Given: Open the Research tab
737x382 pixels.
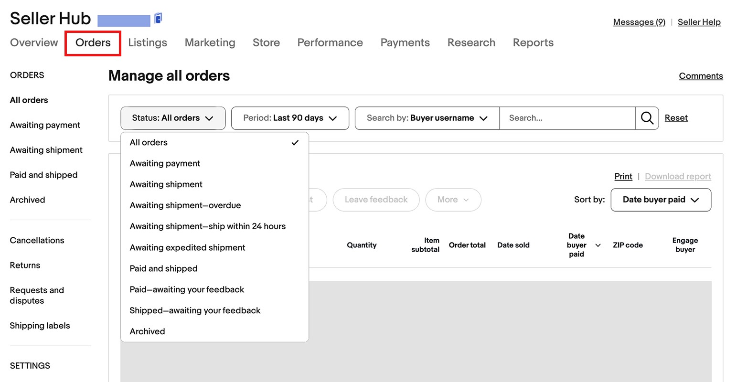Looking at the screenshot, I should tap(471, 42).
